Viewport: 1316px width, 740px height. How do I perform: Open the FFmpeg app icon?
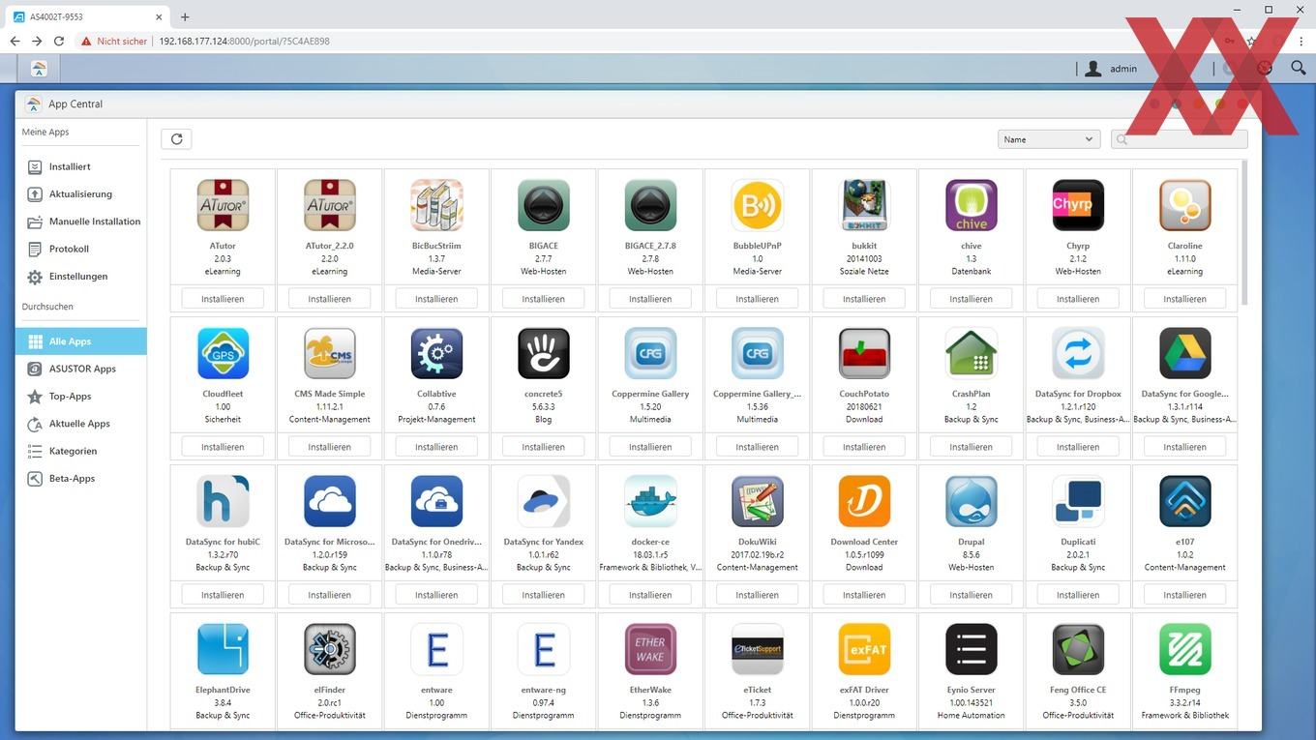coord(1184,649)
